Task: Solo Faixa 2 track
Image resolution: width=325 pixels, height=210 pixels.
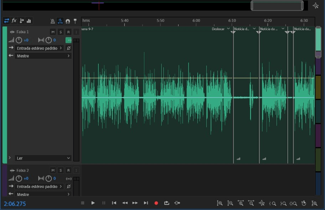Action: (61, 170)
